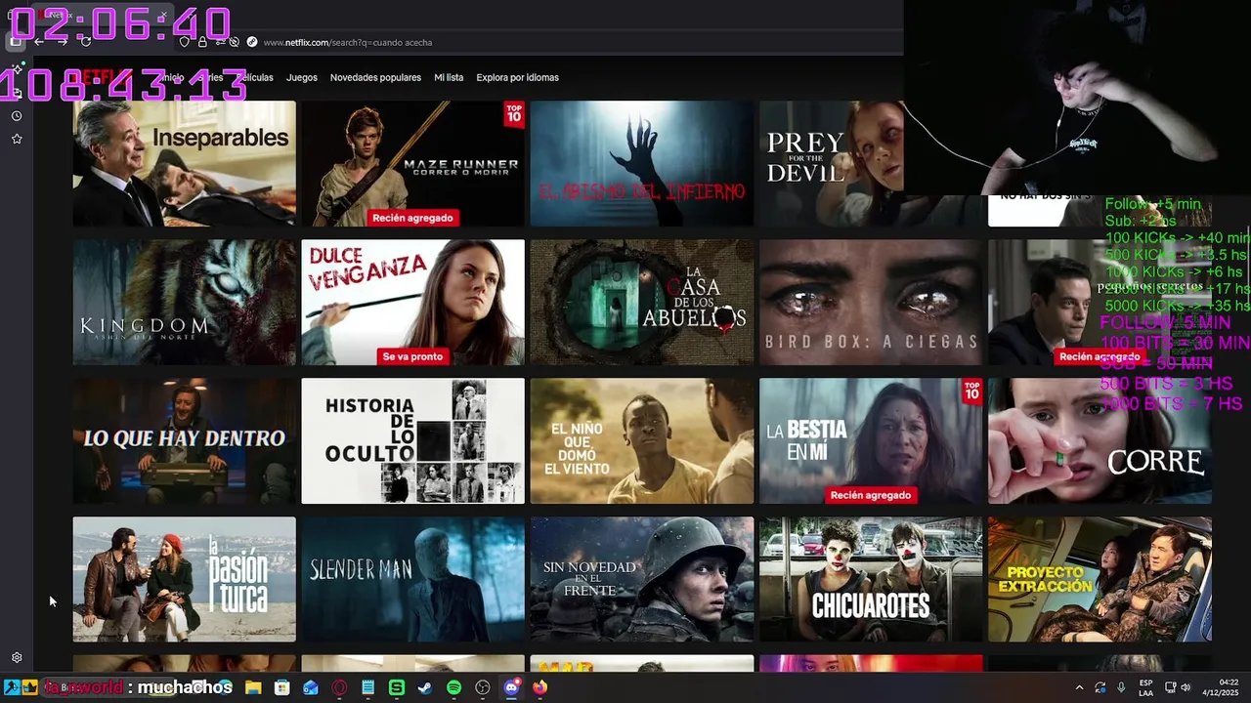Open Steam from the taskbar
The image size is (1251, 703).
click(x=425, y=687)
